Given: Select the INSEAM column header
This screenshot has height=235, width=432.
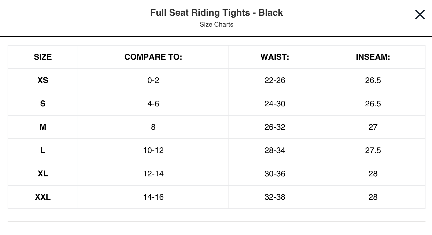Looking at the screenshot, I should (373, 57).
